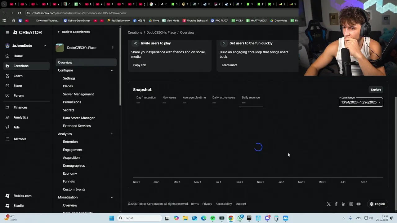The width and height of the screenshot is (397, 223).
Task: Click the DodoCZECH's Place thumbnail
Action: 60,48
